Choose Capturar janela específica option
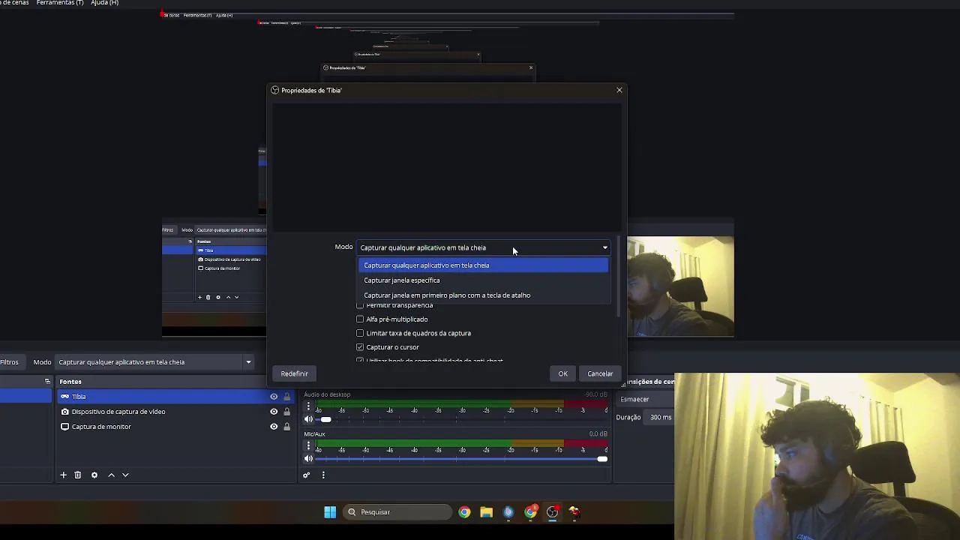This screenshot has height=540, width=960. coord(483,280)
